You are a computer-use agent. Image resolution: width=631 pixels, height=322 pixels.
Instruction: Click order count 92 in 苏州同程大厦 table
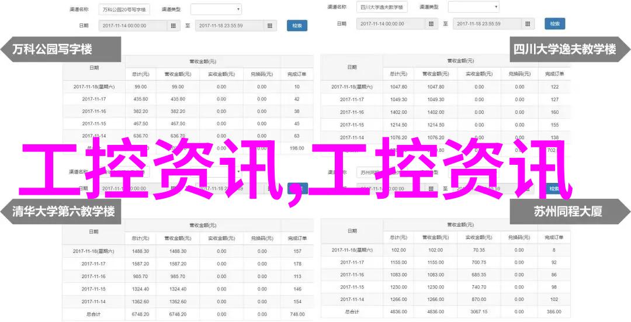(x=554, y=262)
